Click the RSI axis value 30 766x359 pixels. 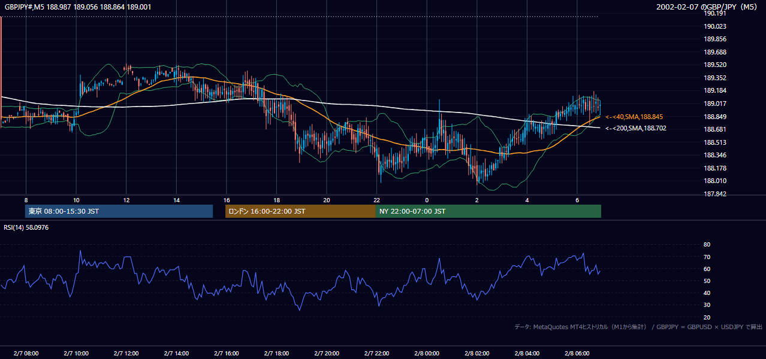pyautogui.click(x=707, y=305)
